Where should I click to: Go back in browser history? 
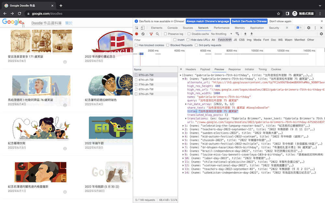[x=5, y=13]
